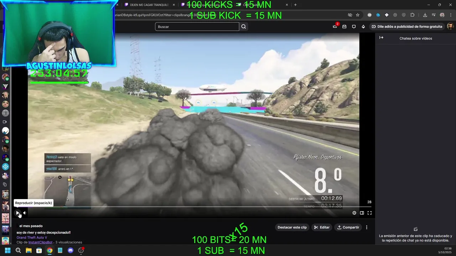Open browser downloads icon
This screenshot has height=256, width=456.
(425, 15)
